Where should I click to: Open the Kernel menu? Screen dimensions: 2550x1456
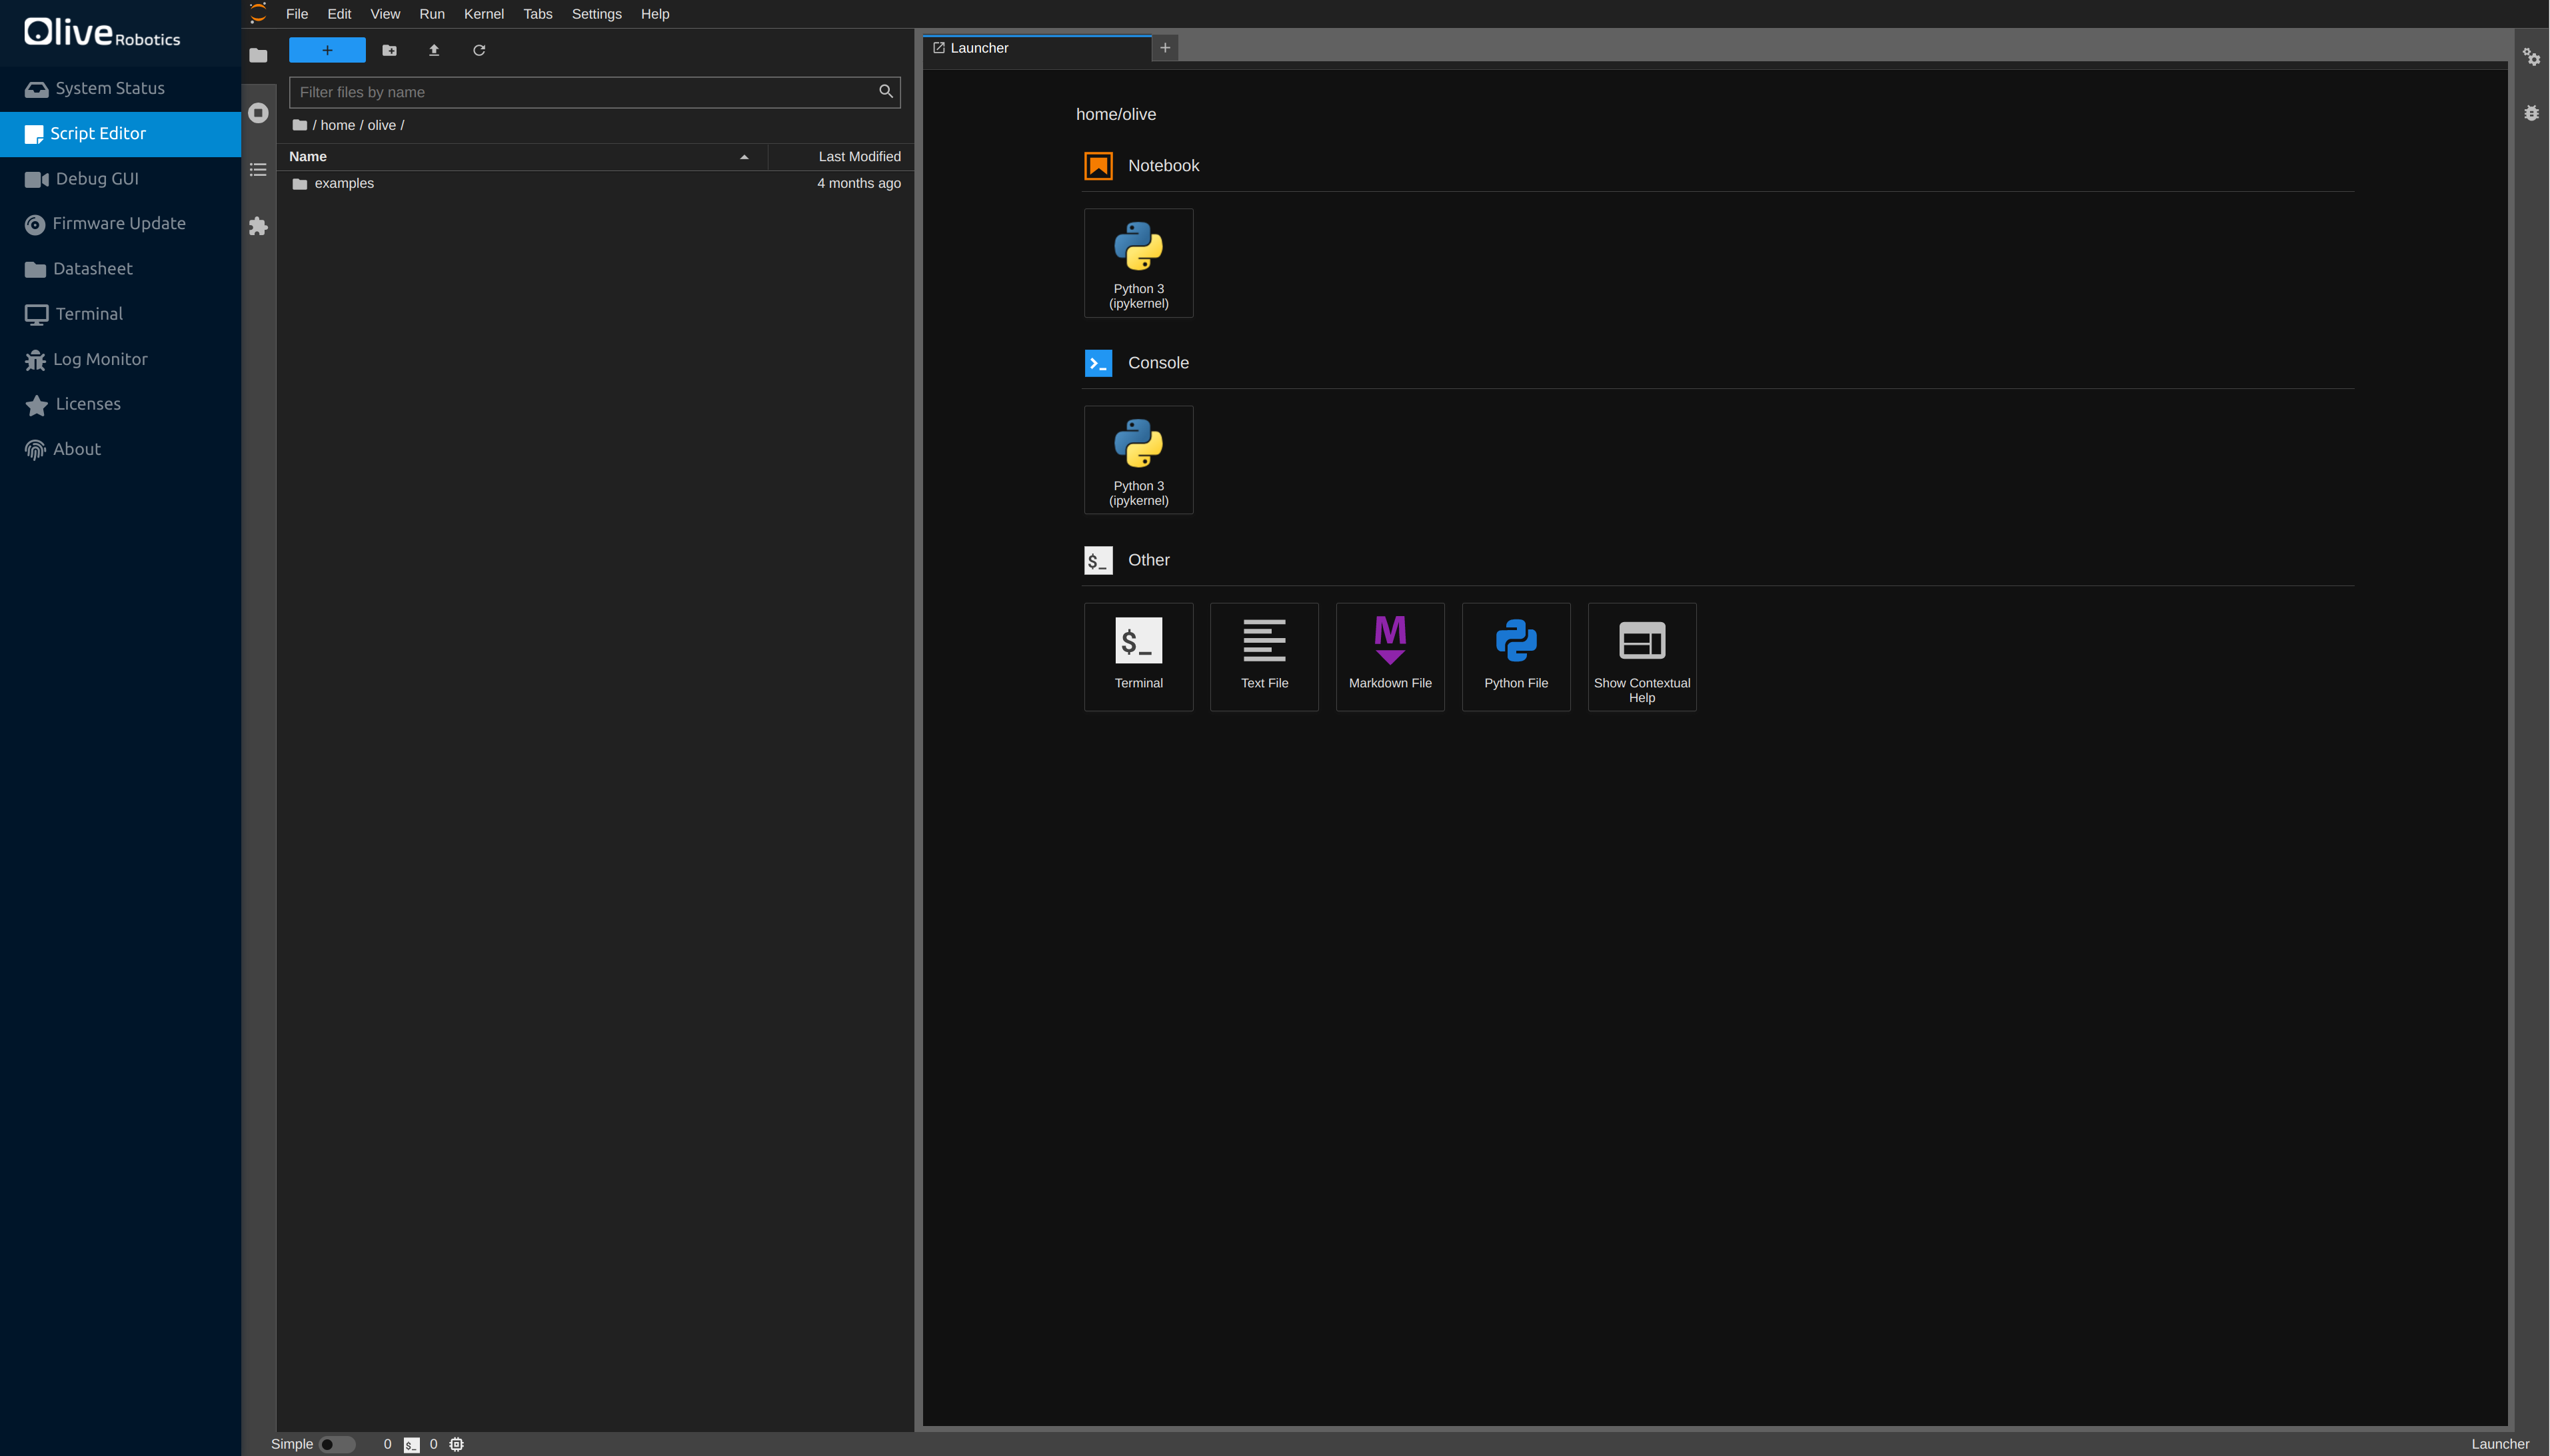click(484, 14)
